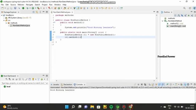Switch to the Javadoc tab
196x110 pixels.
(55, 84)
